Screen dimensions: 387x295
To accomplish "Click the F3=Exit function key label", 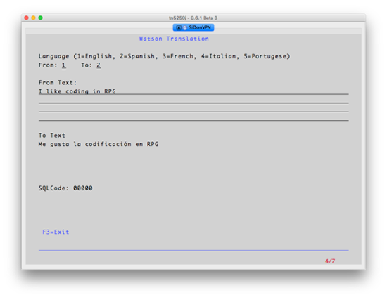I will click(x=56, y=232).
